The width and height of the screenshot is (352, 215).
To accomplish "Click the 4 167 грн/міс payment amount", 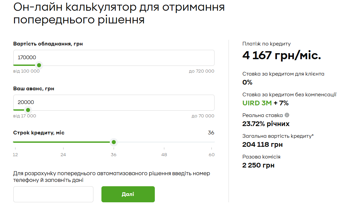I will (282, 56).
